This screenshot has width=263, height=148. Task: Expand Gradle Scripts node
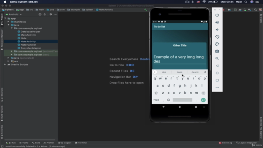coord(5,65)
